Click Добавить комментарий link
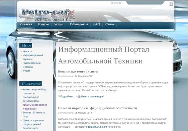 click(91, 96)
